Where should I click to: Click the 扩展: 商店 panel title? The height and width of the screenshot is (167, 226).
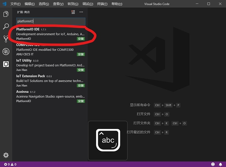[x=23, y=12]
